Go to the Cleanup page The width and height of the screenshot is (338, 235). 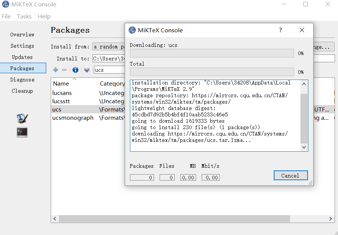pos(22,90)
